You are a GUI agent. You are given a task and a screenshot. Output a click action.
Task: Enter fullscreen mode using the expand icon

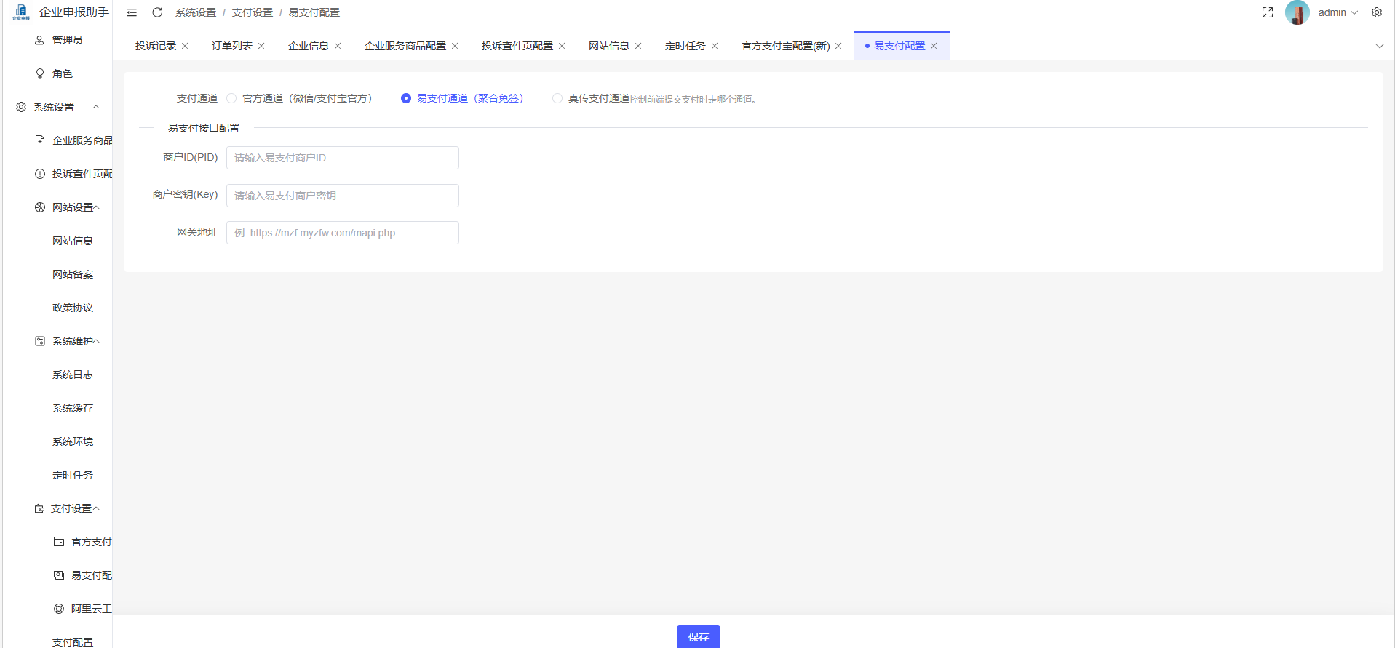(x=1267, y=12)
